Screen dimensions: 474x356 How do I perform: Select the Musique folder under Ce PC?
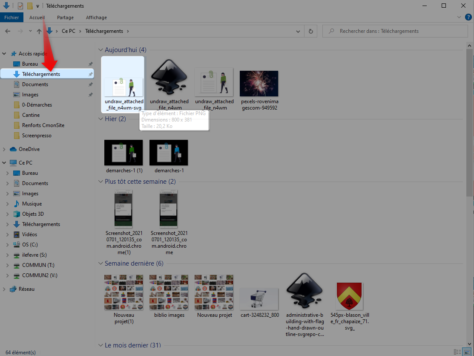[x=32, y=204]
